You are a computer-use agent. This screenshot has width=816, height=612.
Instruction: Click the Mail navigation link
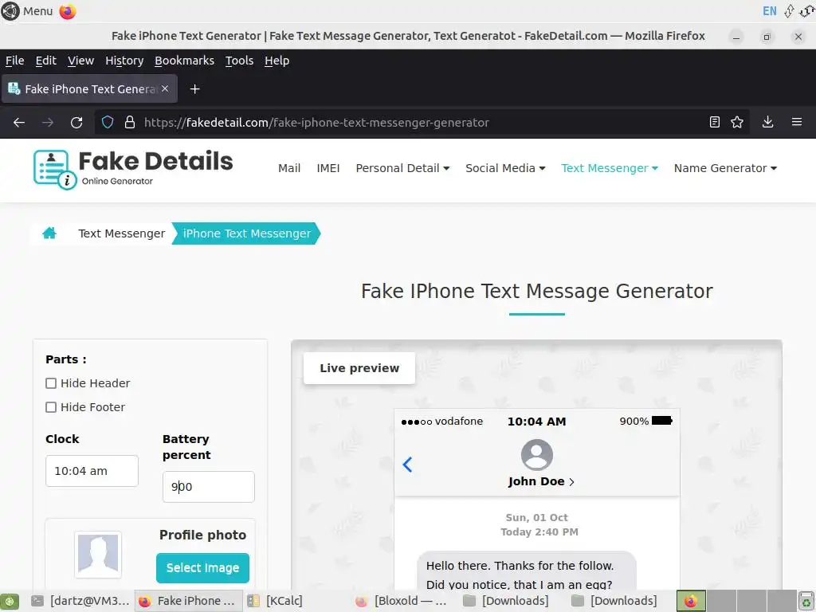pos(289,168)
